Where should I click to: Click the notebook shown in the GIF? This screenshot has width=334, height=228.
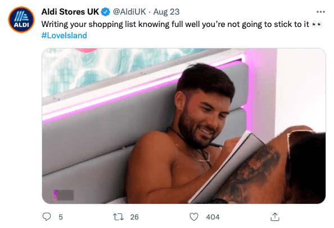[x=228, y=167]
